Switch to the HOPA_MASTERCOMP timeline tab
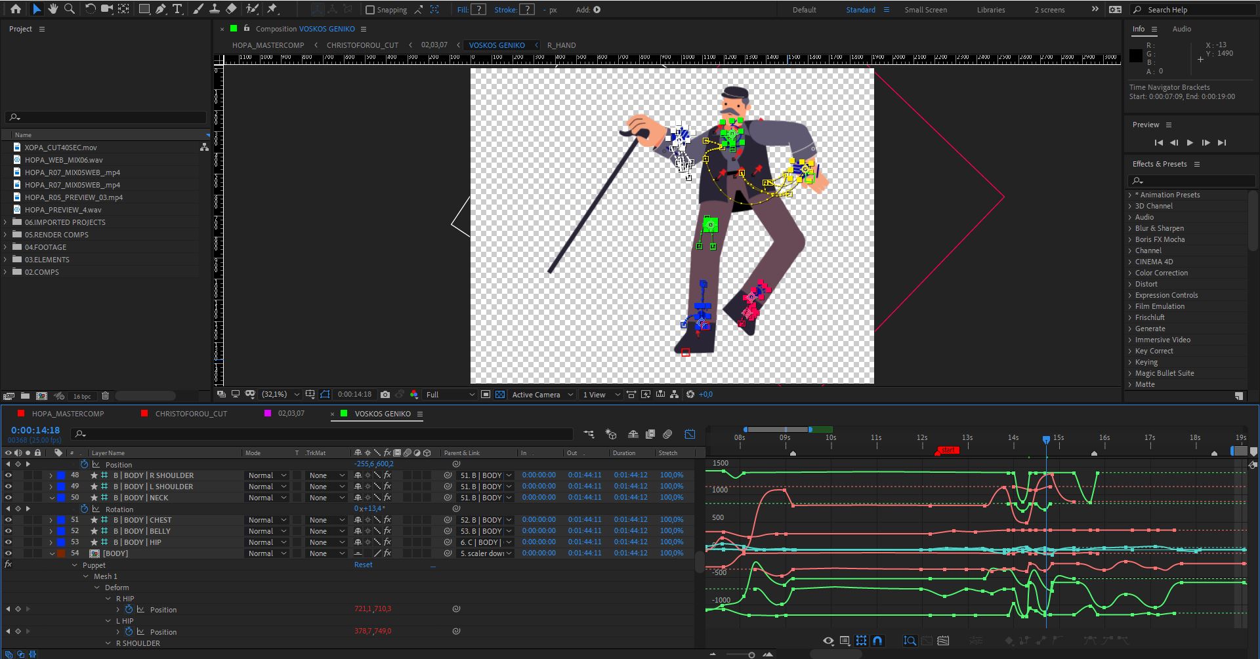This screenshot has height=659, width=1260. (x=68, y=414)
